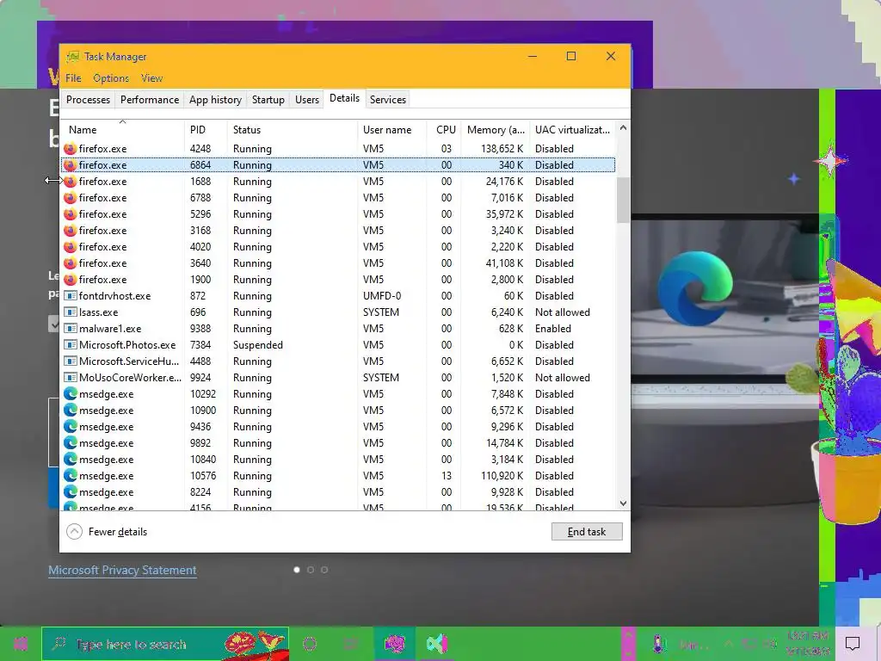The width and height of the screenshot is (881, 661).
Task: Click firefox icon in PID 3640 row
Action: (71, 263)
